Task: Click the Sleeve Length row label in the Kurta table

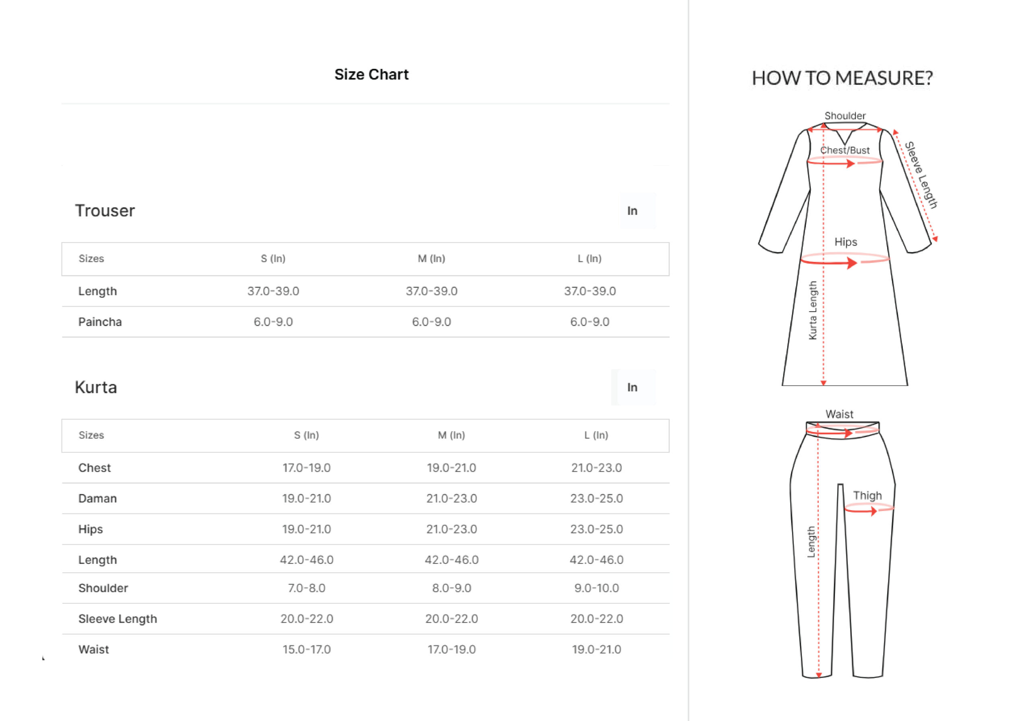Action: [117, 619]
